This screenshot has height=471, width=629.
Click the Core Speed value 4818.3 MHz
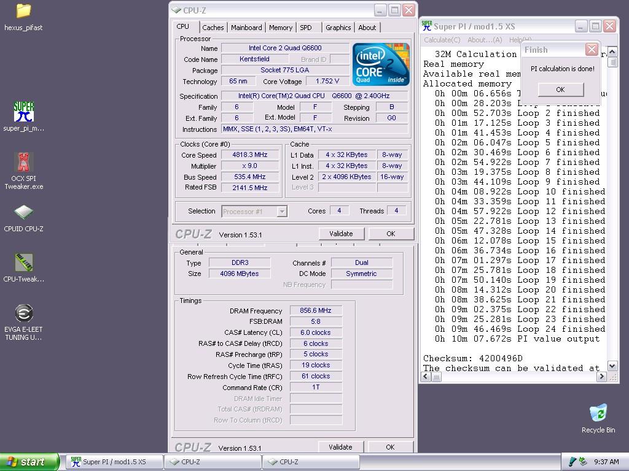pyautogui.click(x=250, y=155)
